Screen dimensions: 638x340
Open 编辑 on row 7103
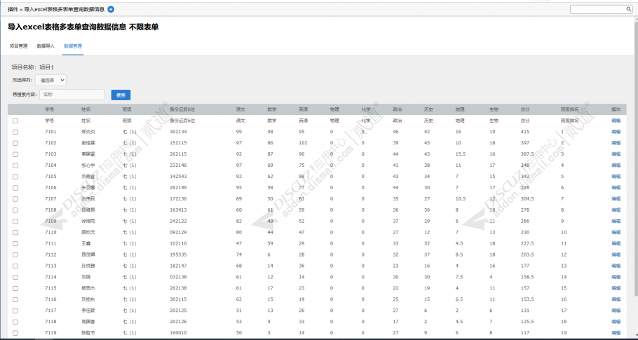point(616,154)
